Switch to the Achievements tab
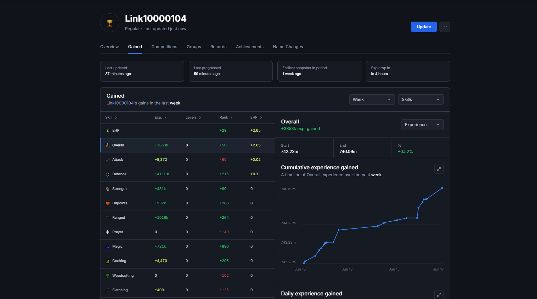 click(250, 47)
